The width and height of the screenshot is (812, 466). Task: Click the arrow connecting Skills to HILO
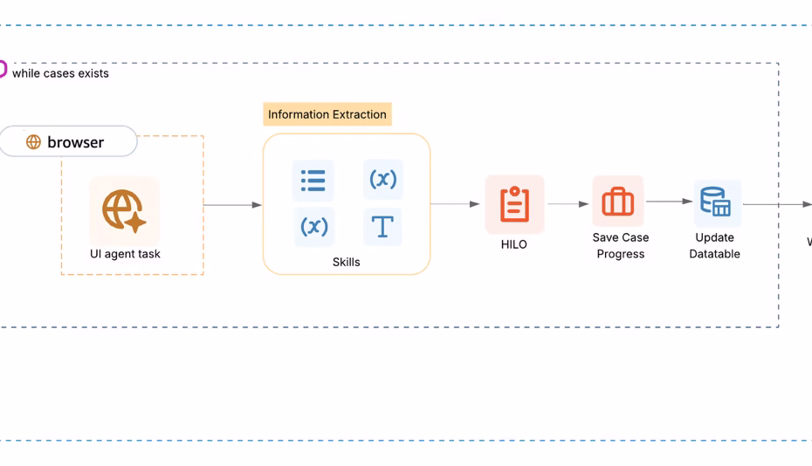pyautogui.click(x=455, y=204)
